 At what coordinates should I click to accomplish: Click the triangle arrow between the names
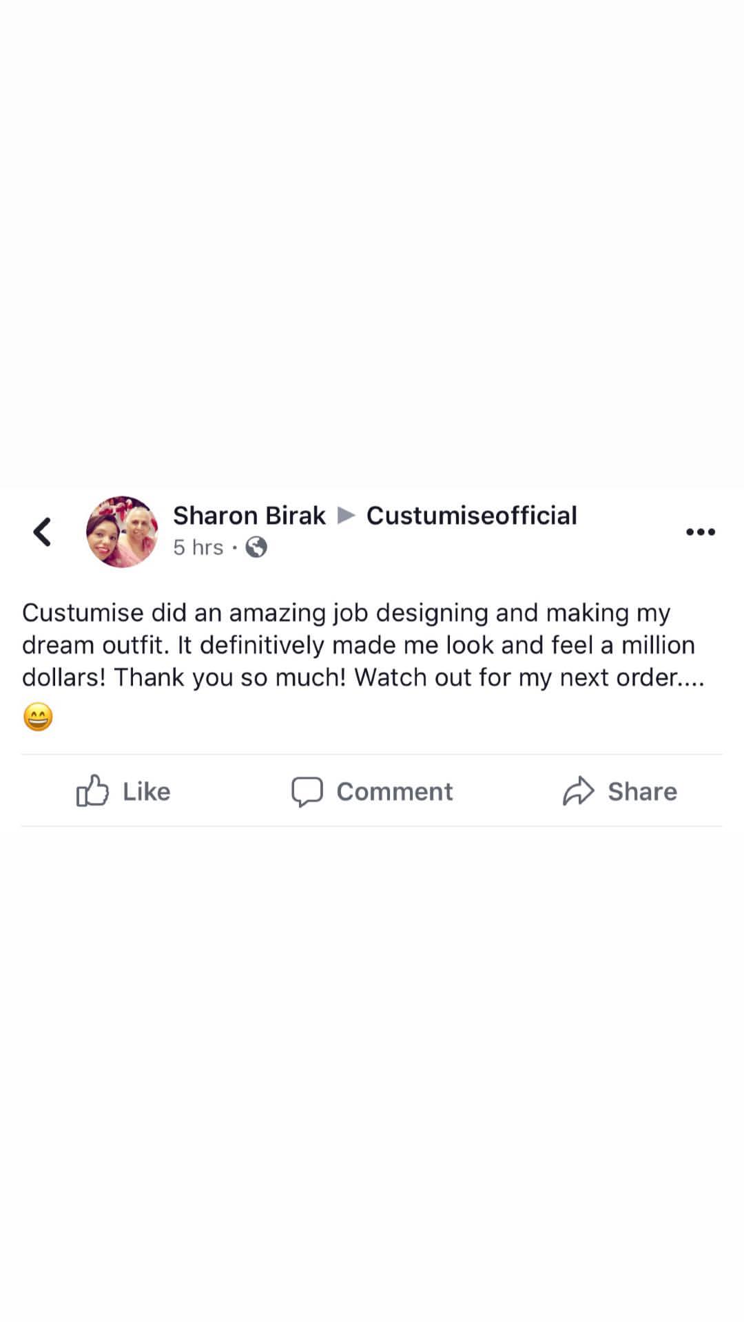coord(346,515)
